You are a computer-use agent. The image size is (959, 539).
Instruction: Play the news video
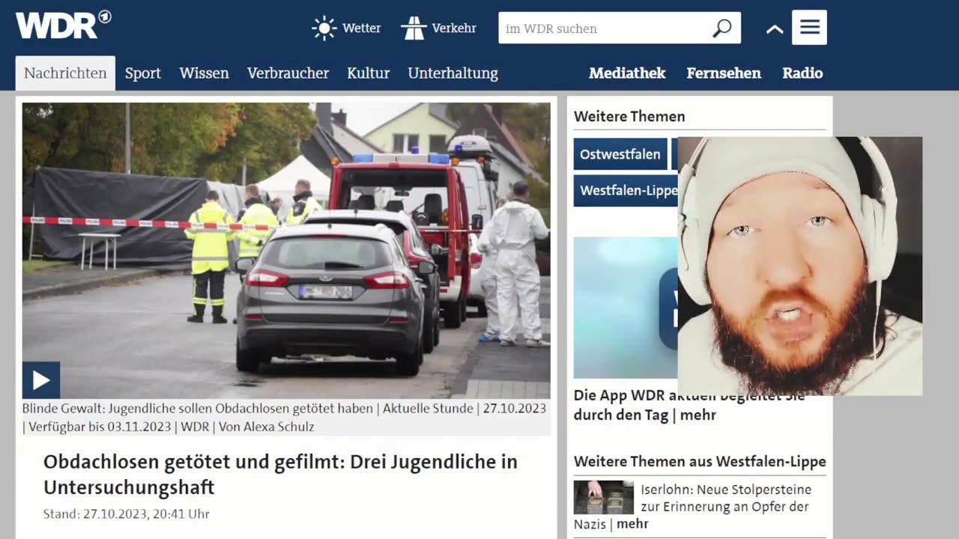41,380
